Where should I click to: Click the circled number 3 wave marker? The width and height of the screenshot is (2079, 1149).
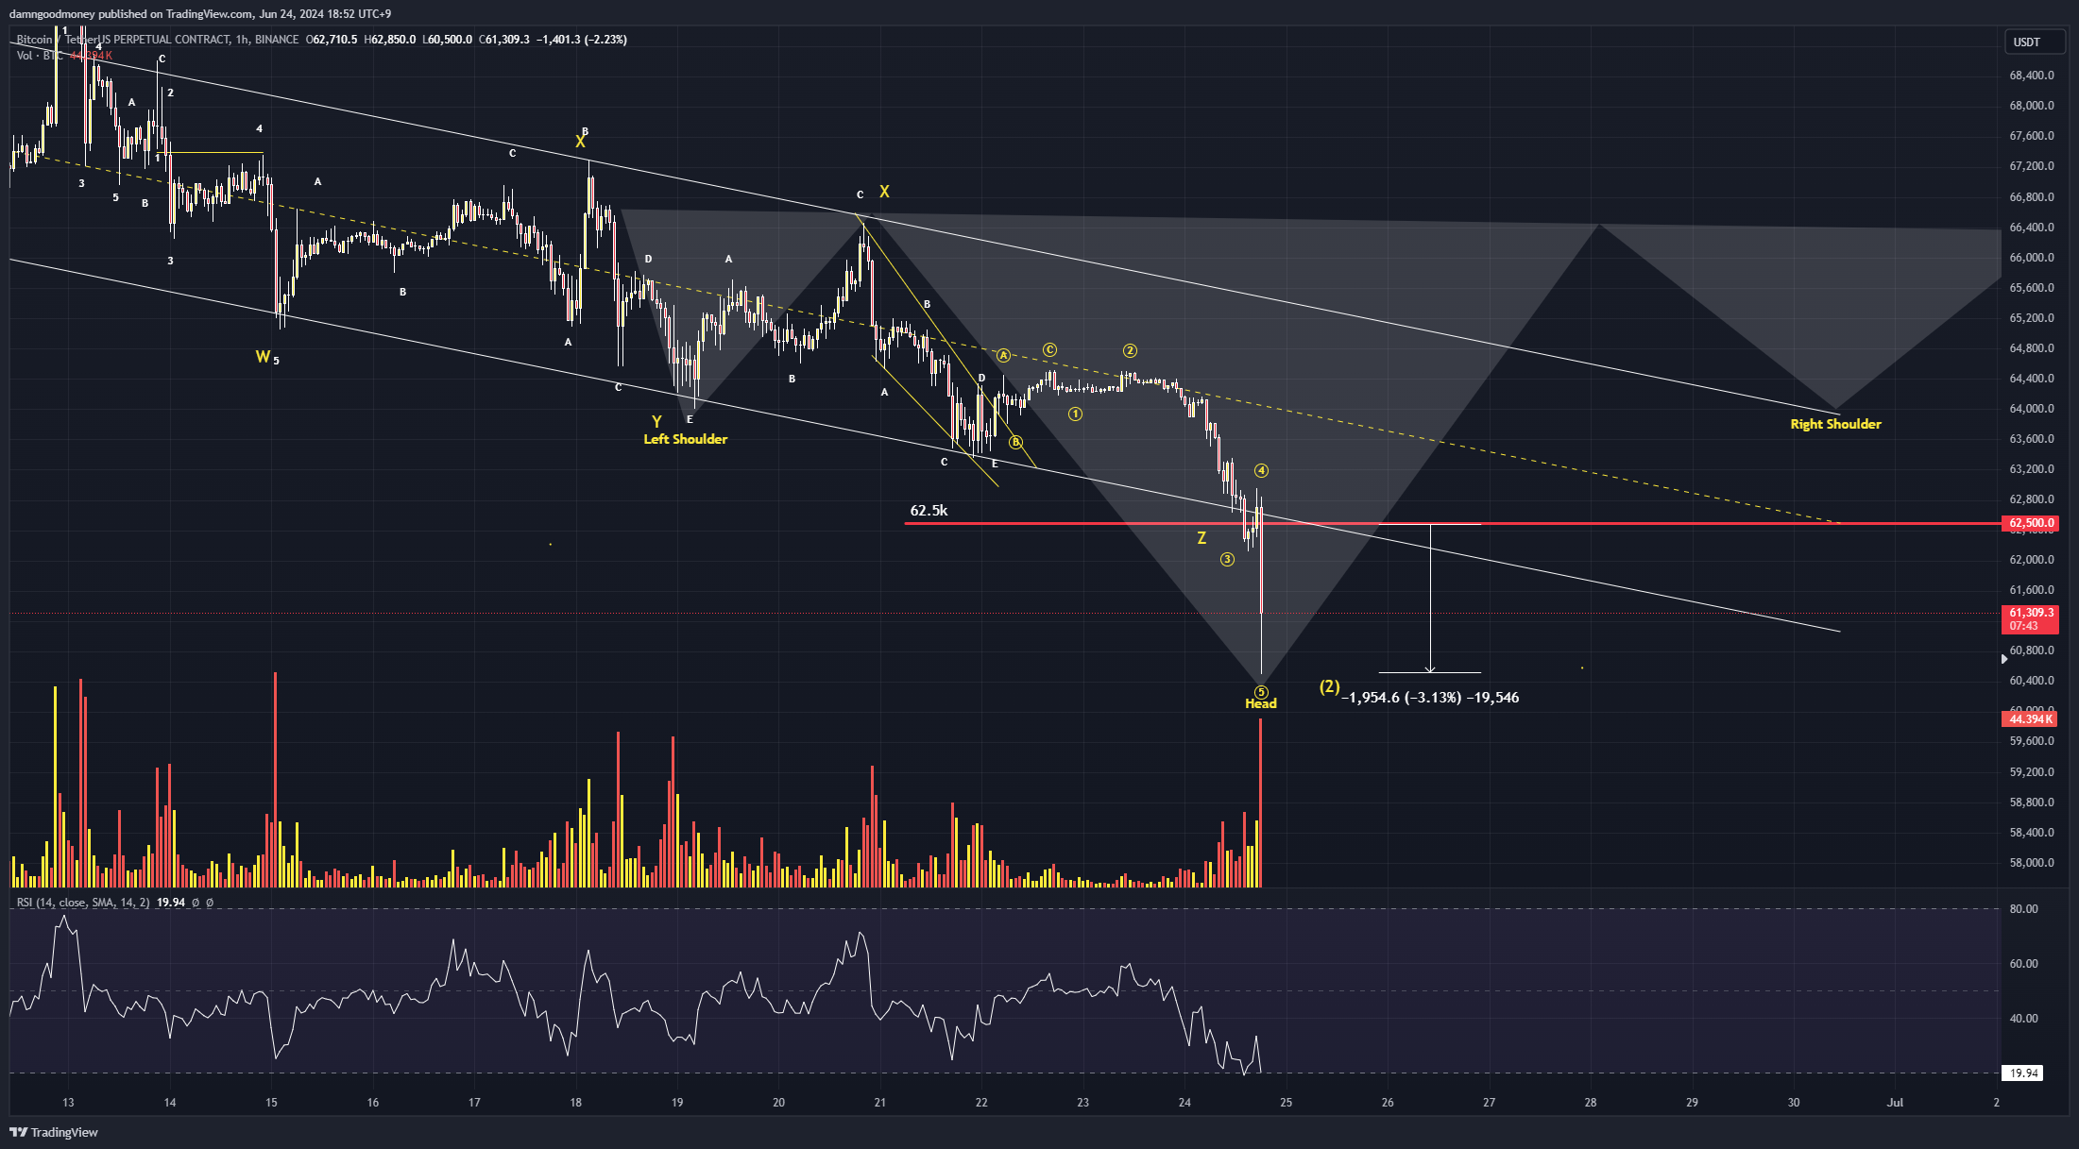pyautogui.click(x=1227, y=559)
